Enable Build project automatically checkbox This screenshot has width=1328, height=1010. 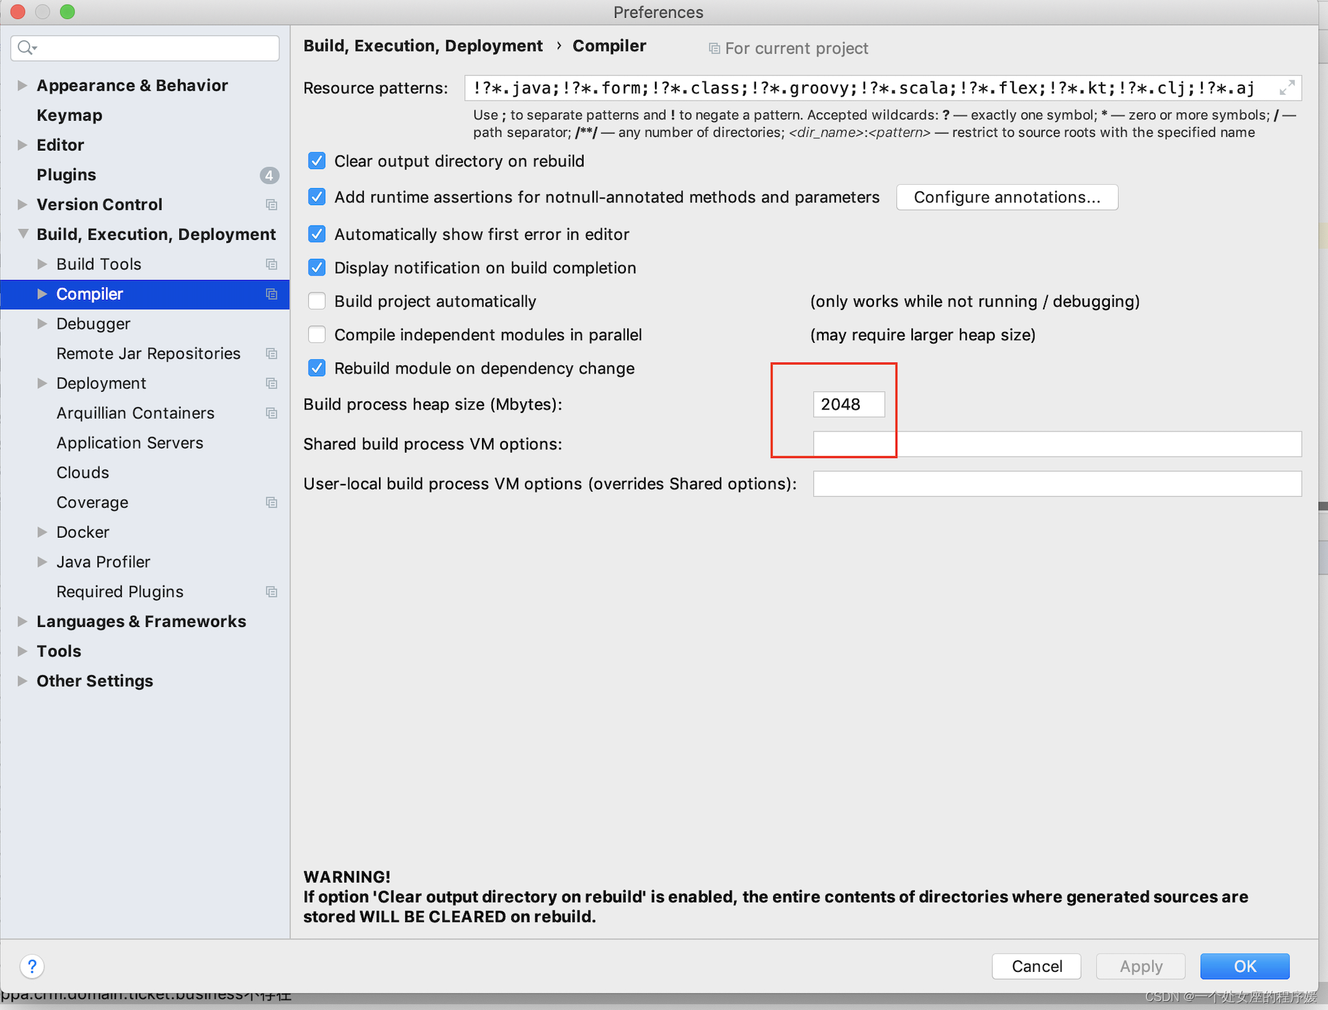coord(317,301)
